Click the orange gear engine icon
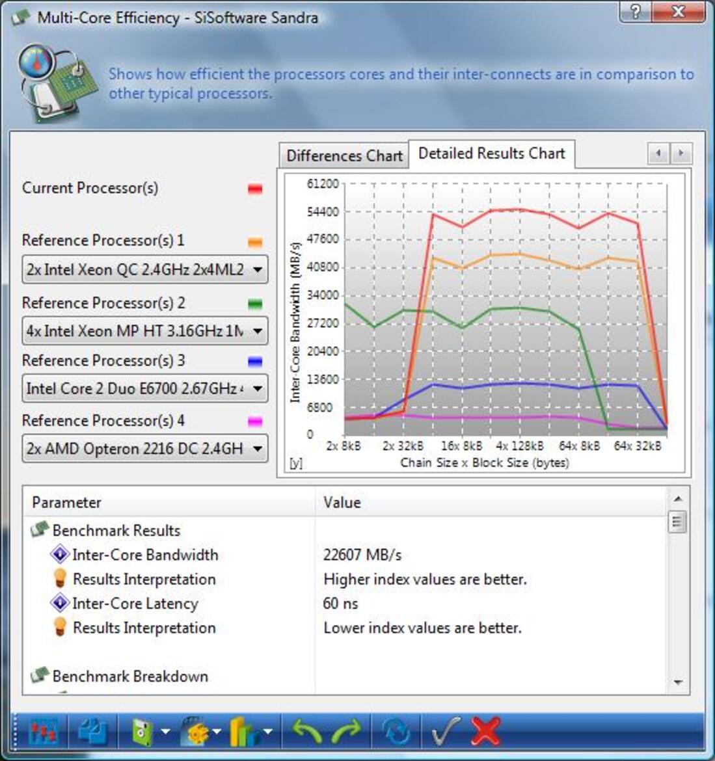 [194, 730]
